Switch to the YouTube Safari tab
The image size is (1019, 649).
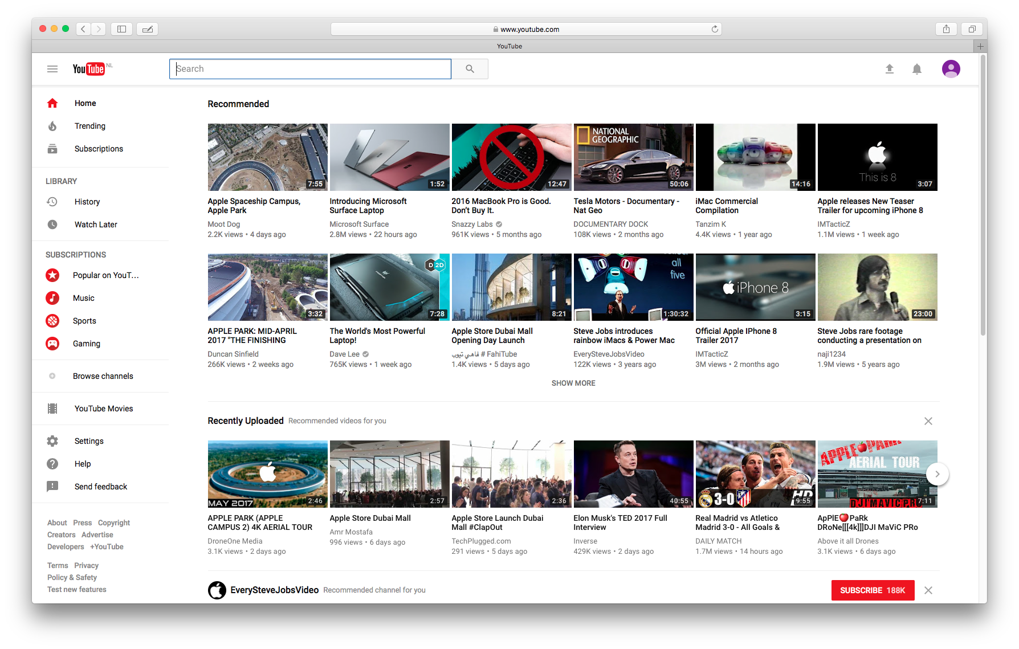pos(509,46)
